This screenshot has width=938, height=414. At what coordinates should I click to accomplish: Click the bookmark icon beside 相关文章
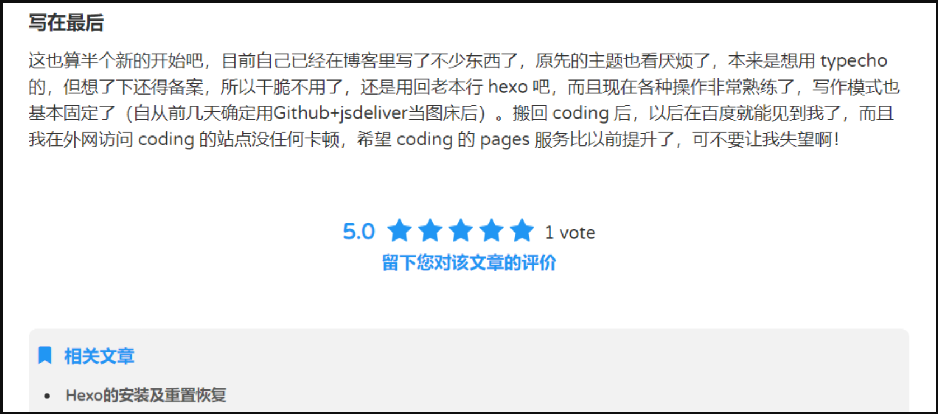45,355
